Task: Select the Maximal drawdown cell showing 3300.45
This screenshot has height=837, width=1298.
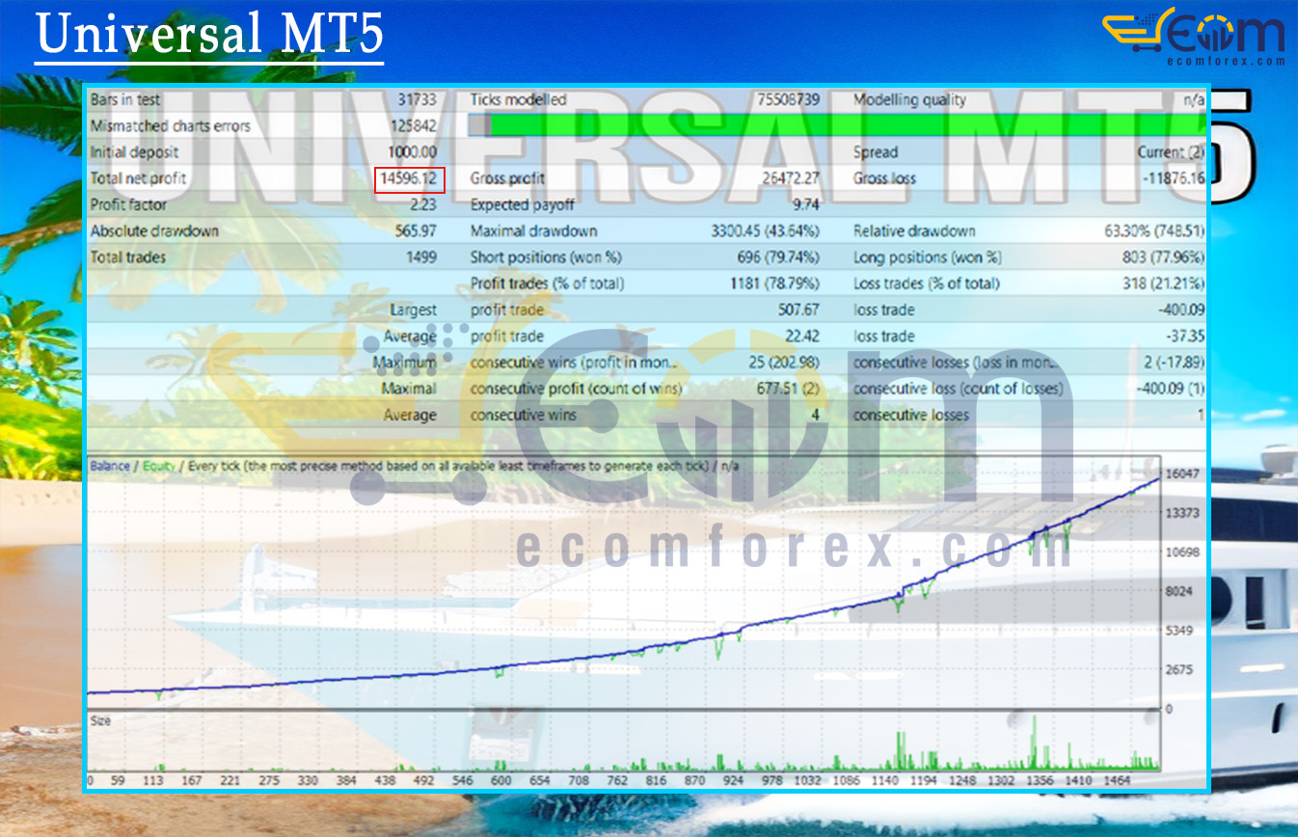Action: point(766,230)
